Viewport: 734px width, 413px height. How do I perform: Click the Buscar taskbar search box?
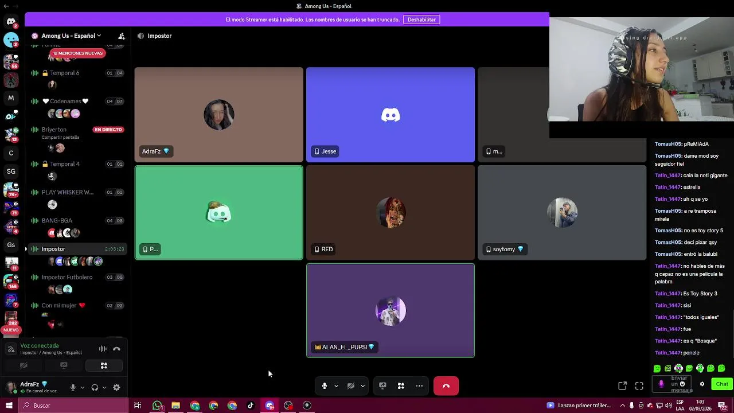[73, 406]
